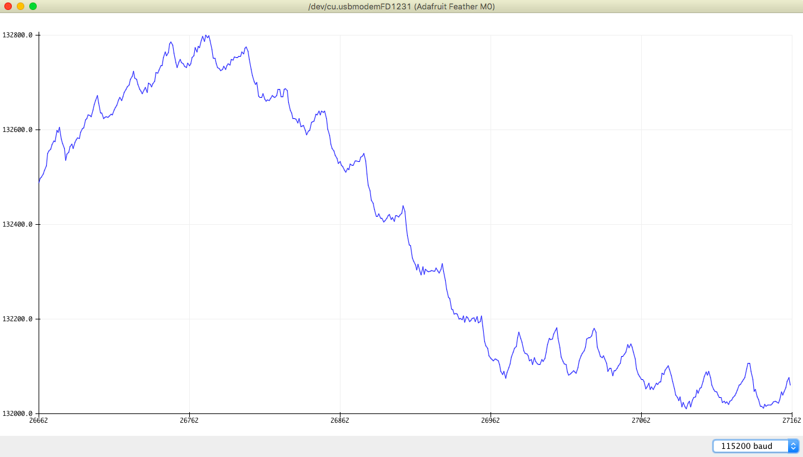Click the 132000.0 y-axis label

pyautogui.click(x=17, y=413)
